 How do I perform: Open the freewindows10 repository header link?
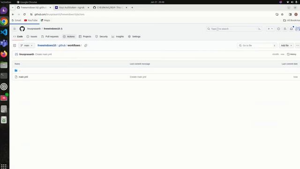(52, 29)
